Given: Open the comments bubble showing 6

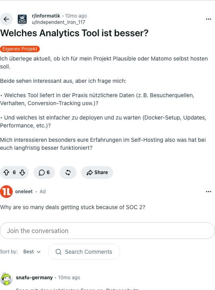Looking at the screenshot, I should (44, 172).
